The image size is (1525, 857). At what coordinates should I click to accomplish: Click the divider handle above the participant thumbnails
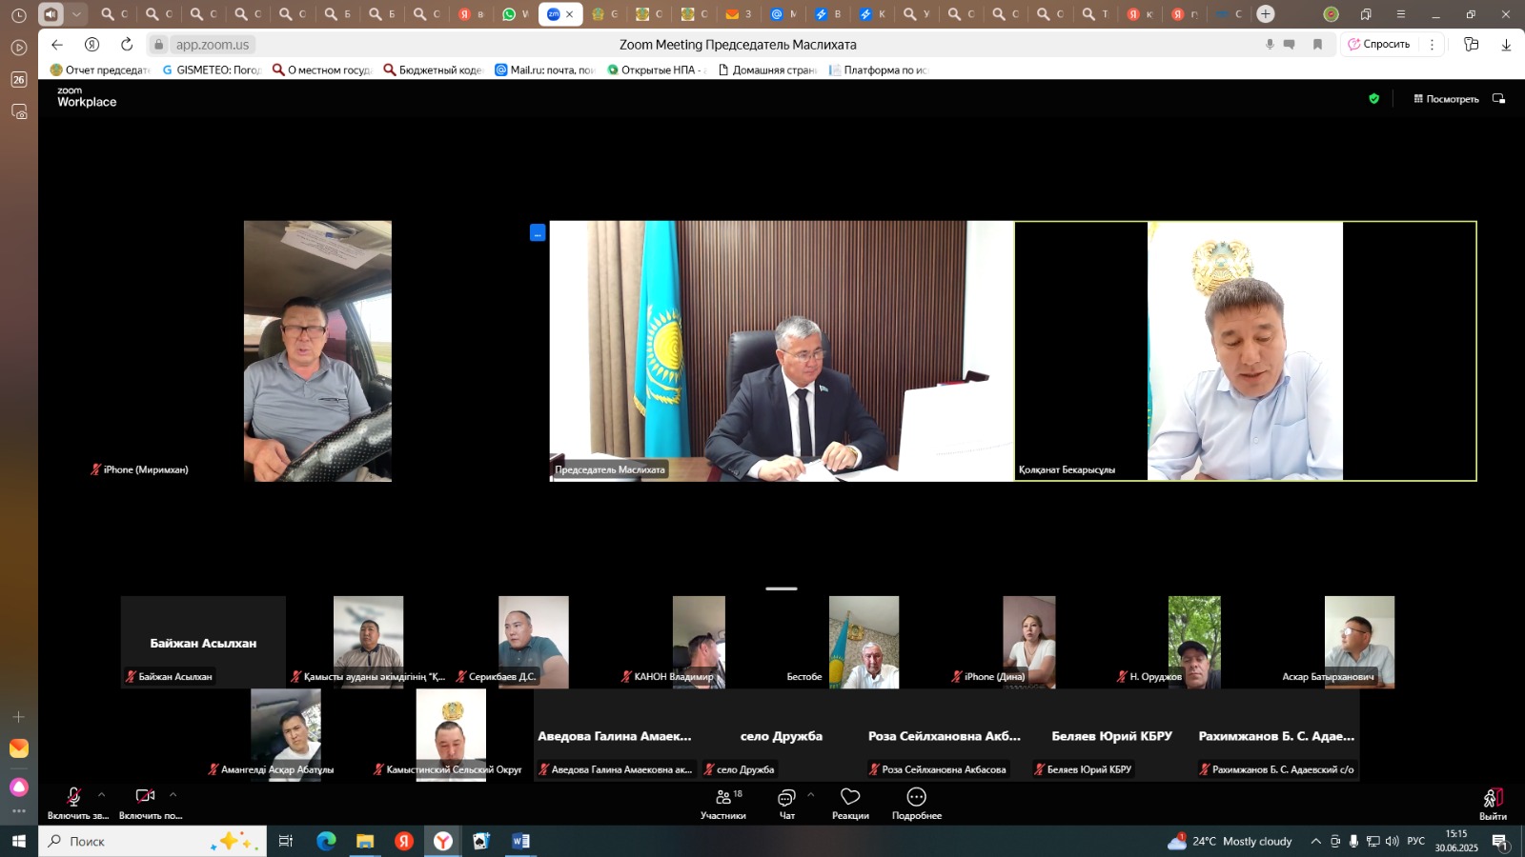click(781, 588)
